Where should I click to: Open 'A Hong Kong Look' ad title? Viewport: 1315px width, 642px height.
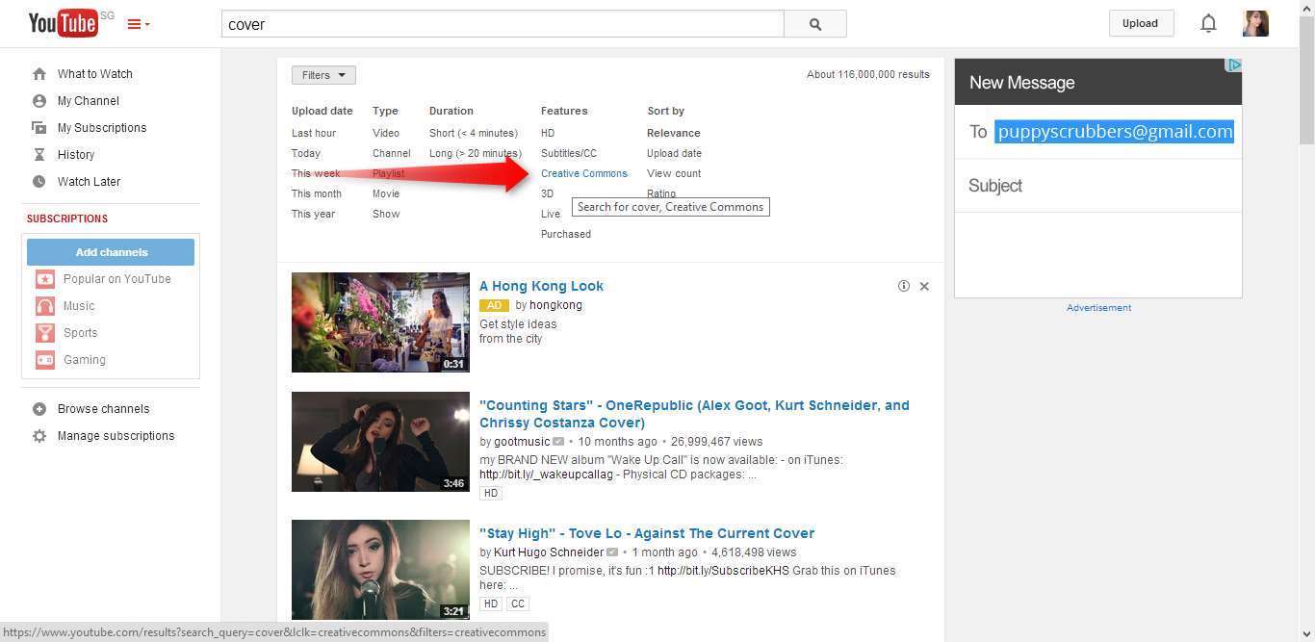[541, 286]
